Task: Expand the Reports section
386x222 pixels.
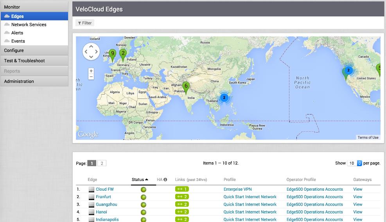Action: click(34, 71)
